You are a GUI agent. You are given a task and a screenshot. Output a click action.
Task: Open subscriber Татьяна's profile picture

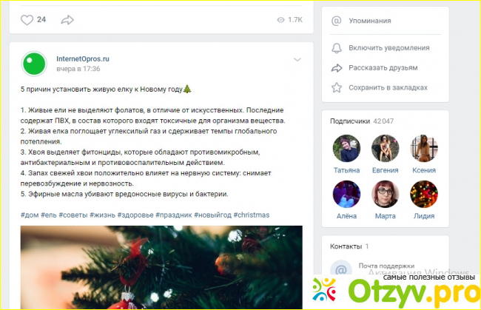tap(346, 149)
